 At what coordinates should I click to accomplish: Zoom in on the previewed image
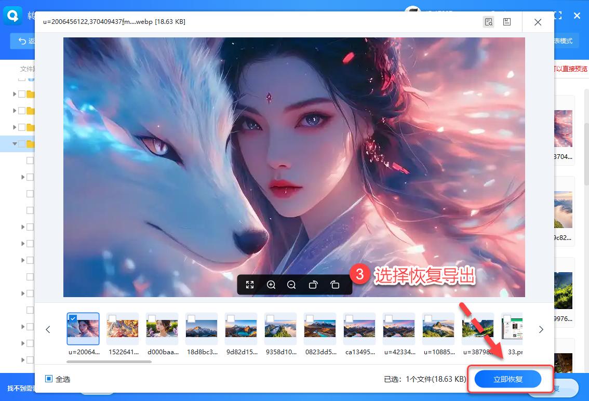point(271,285)
